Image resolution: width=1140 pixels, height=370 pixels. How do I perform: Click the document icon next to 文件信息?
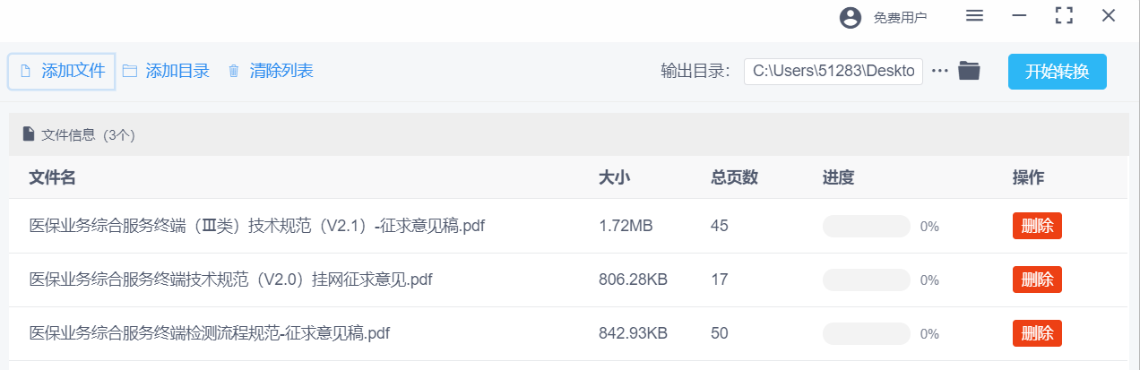point(29,134)
